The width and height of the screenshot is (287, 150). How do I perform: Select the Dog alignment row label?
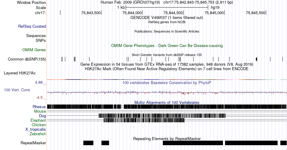point(43,116)
